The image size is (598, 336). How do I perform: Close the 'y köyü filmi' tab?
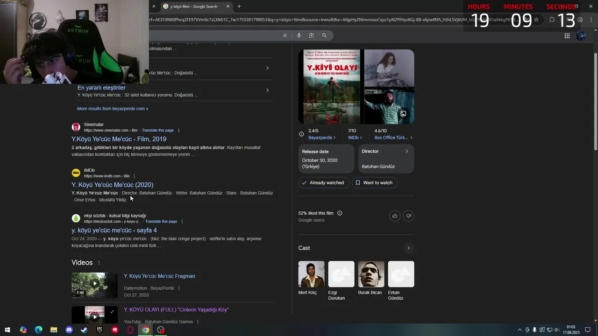228,6
